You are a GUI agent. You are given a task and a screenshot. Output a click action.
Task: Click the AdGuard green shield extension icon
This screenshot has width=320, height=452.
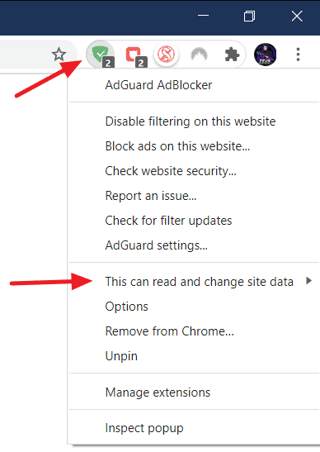pos(101,55)
